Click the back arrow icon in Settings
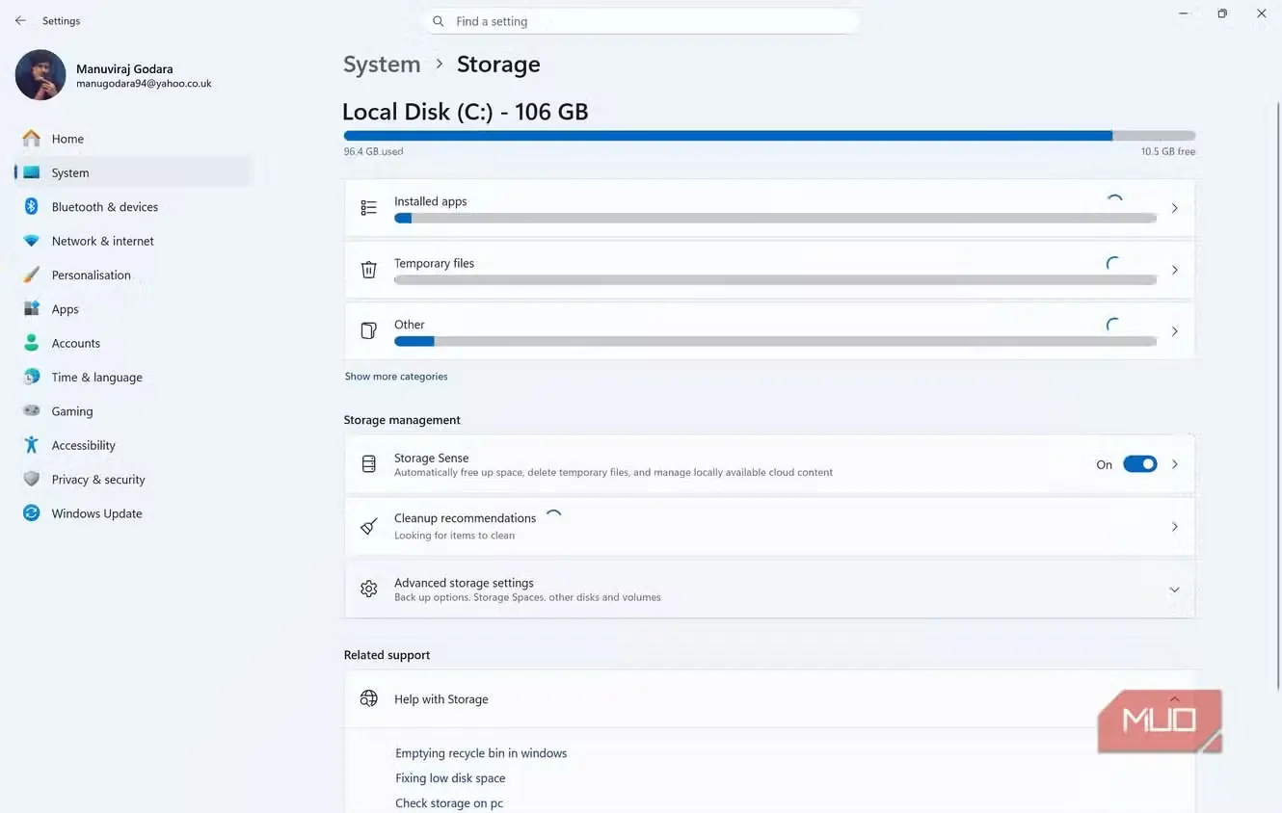The image size is (1282, 813). click(20, 20)
